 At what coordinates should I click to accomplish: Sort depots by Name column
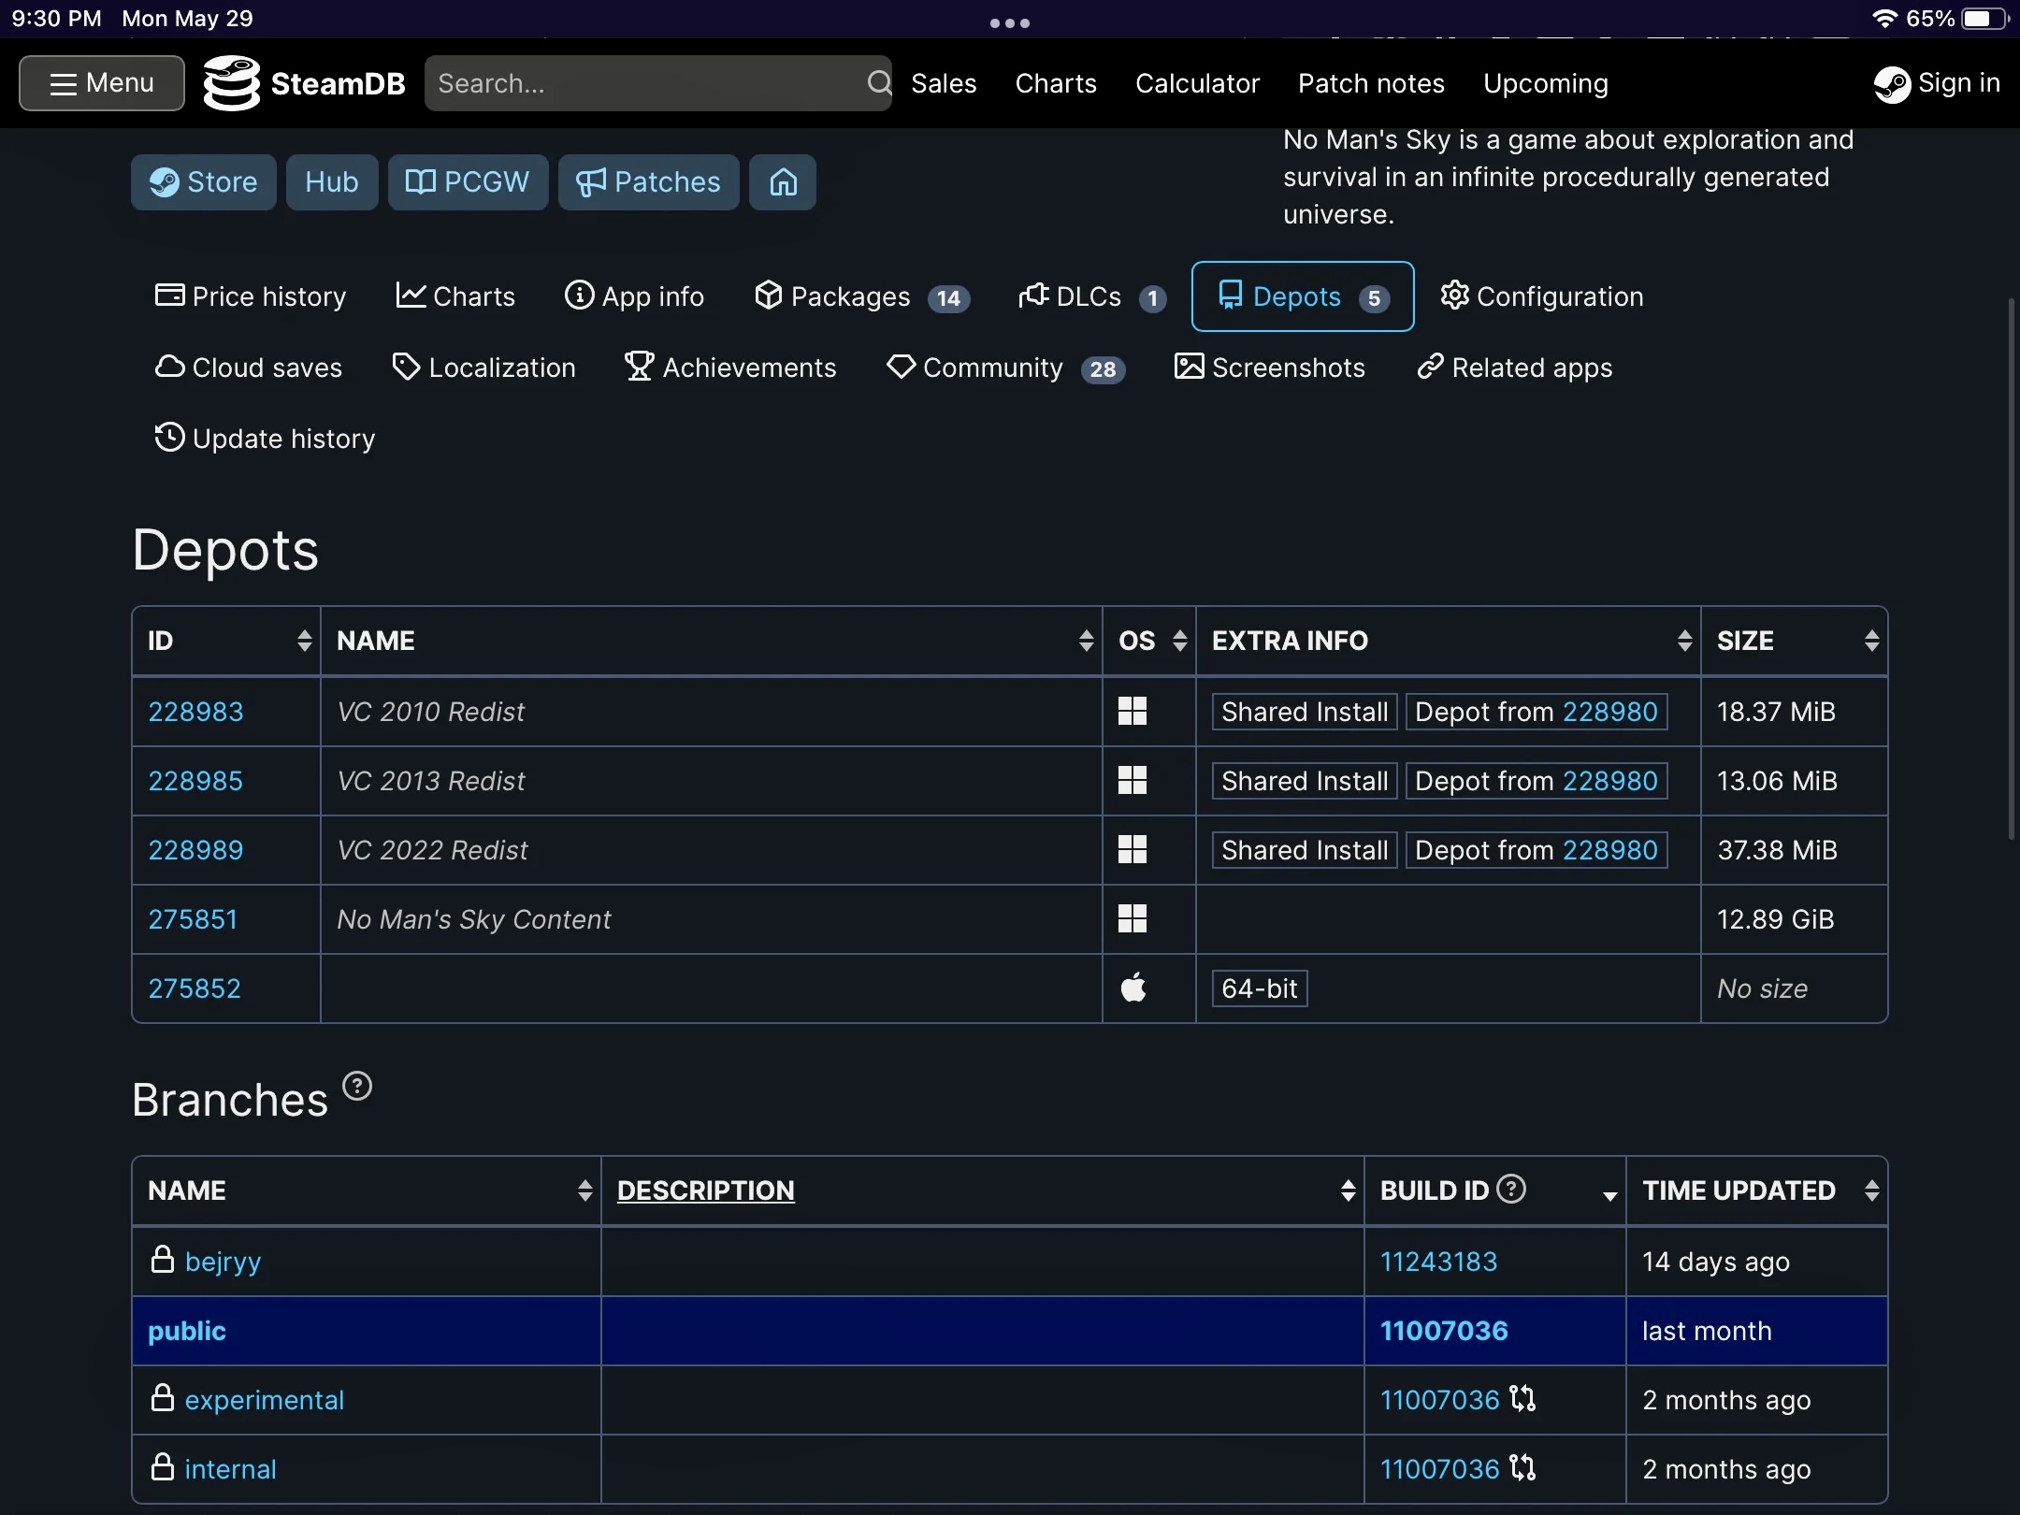(712, 641)
